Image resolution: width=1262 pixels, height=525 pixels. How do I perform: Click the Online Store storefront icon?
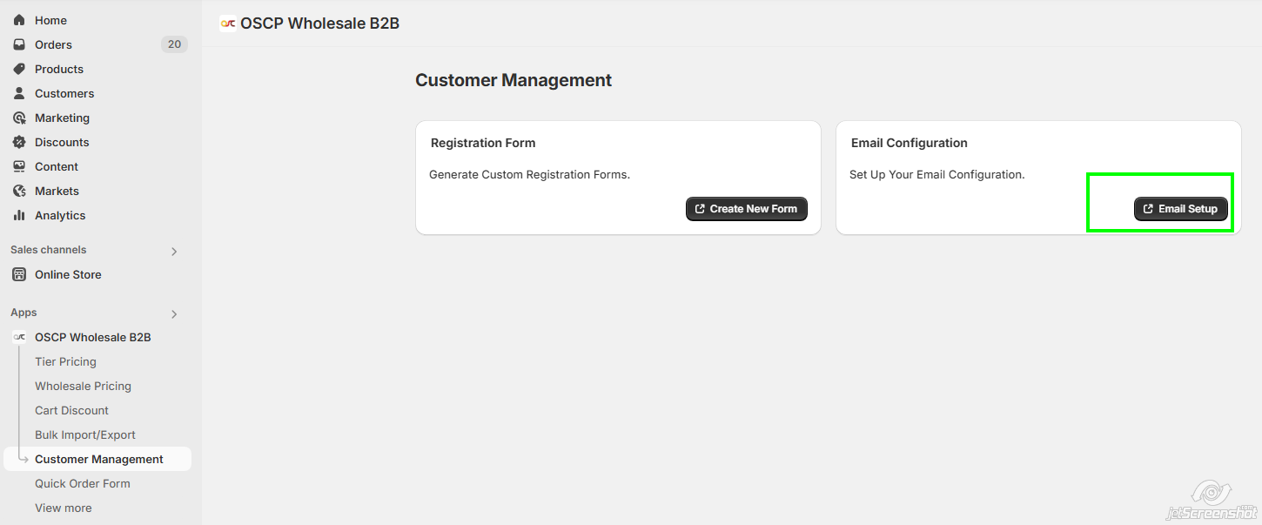click(x=19, y=274)
